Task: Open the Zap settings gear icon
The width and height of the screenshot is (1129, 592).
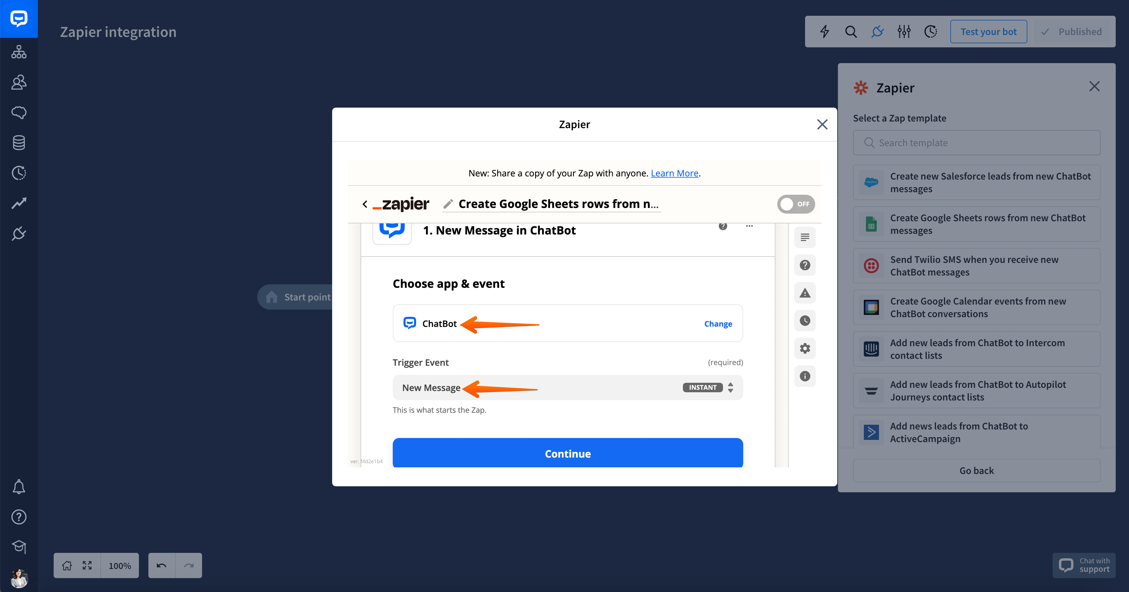Action: click(805, 348)
